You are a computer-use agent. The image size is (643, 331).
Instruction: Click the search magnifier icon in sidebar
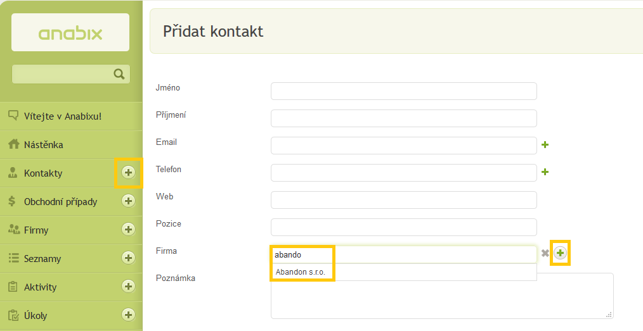click(119, 74)
